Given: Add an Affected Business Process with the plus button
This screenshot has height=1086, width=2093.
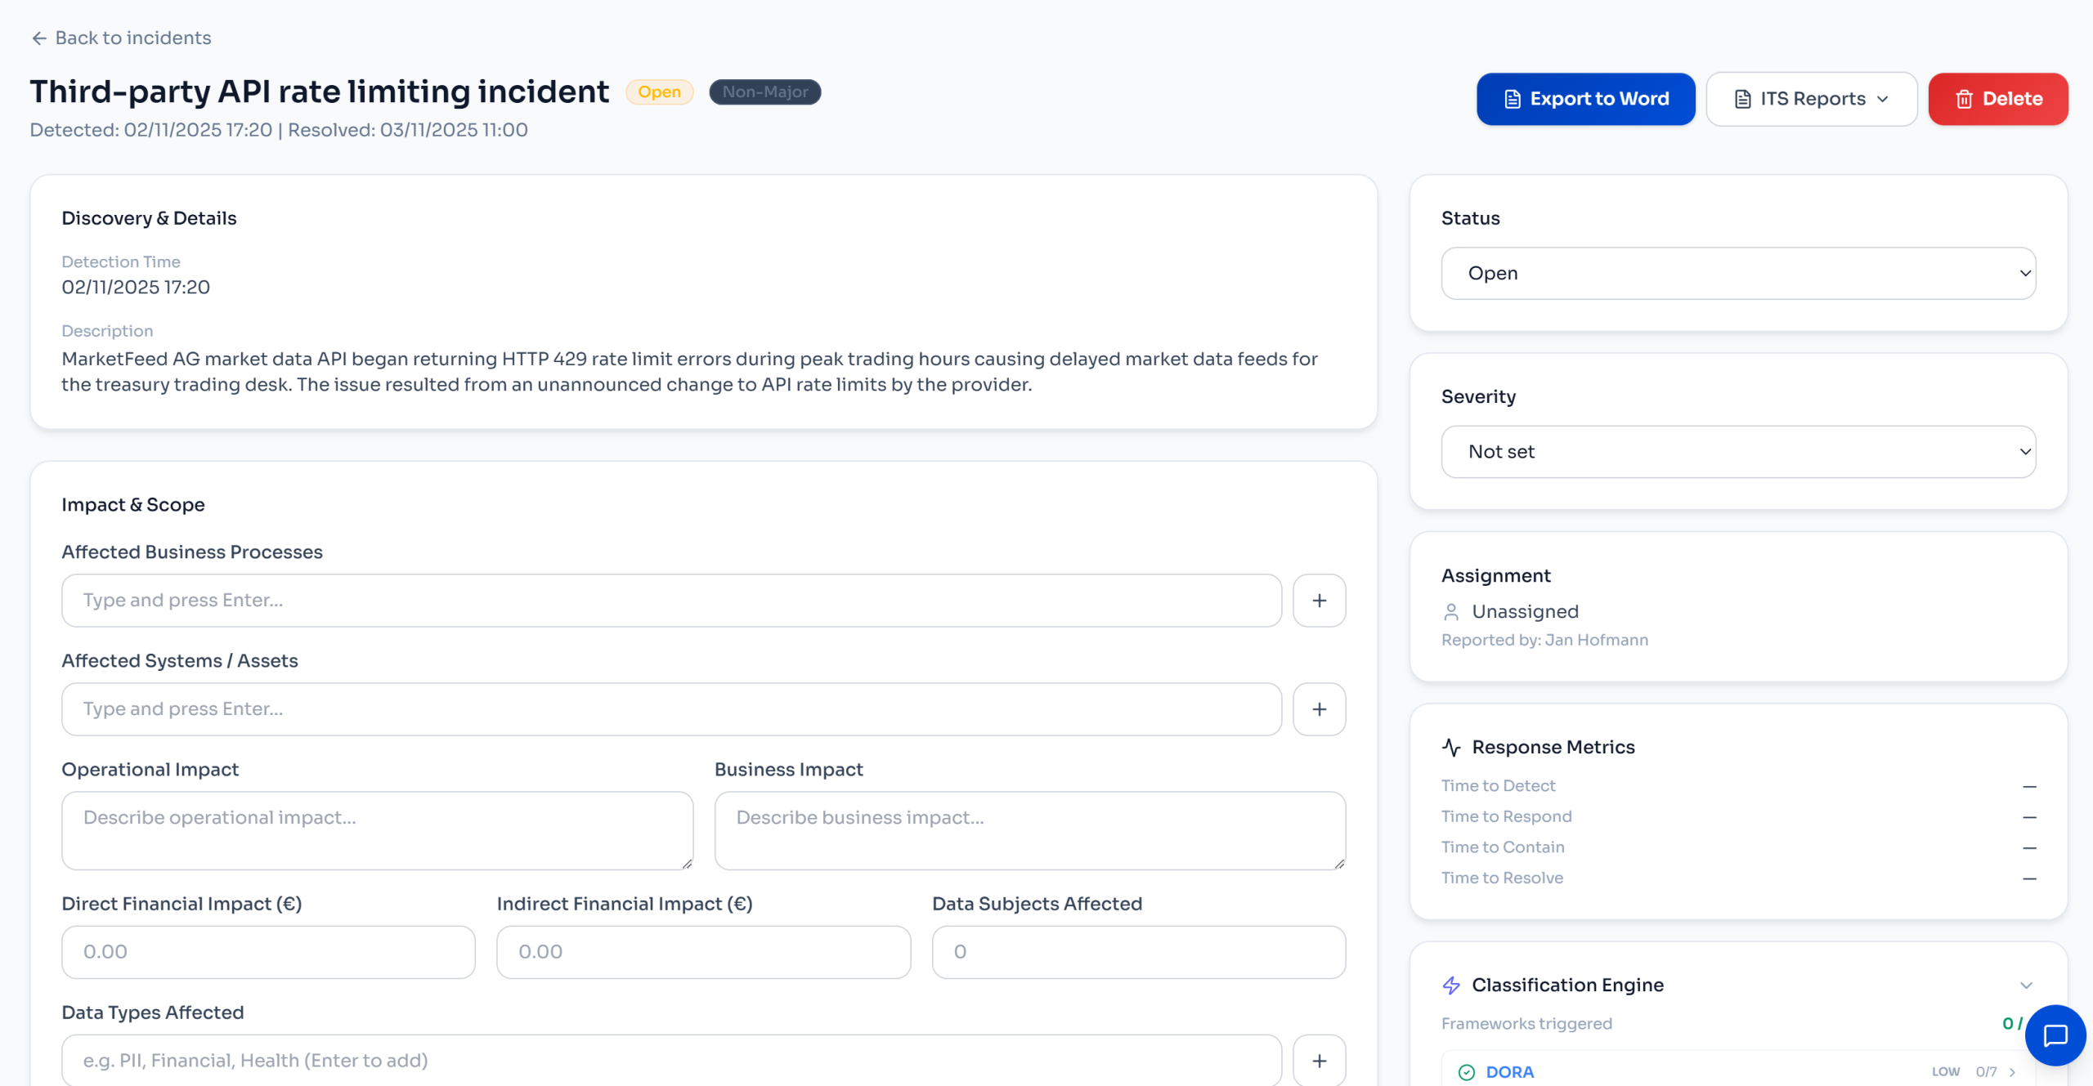Looking at the screenshot, I should point(1319,600).
